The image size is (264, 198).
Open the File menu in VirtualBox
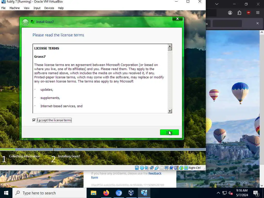(x=3, y=8)
